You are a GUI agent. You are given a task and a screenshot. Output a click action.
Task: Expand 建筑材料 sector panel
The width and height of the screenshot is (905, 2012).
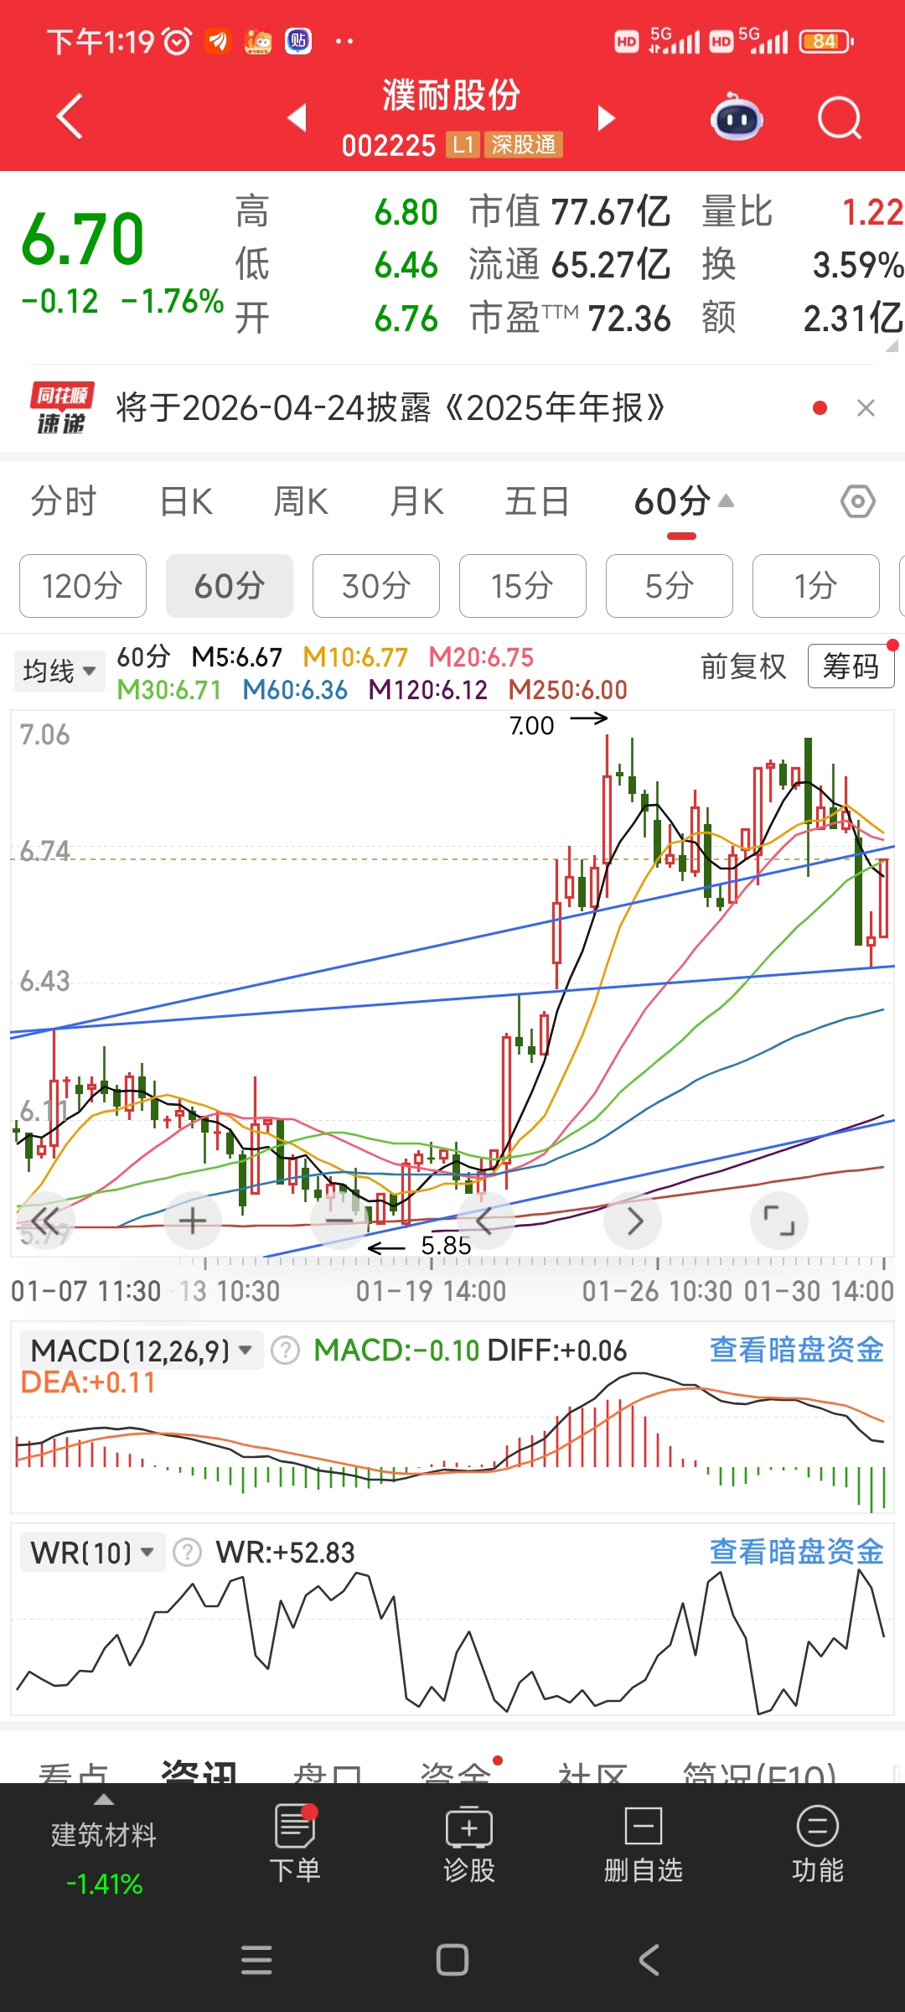(x=104, y=1844)
